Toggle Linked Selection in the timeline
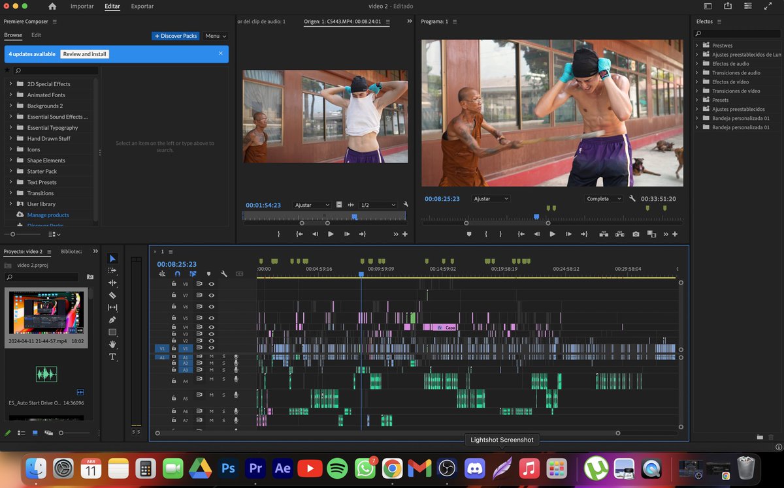 (x=193, y=274)
